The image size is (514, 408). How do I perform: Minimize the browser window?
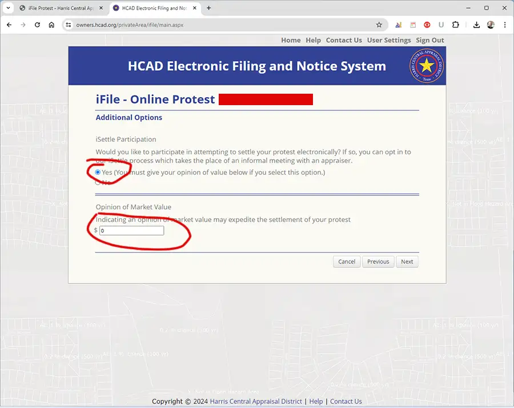point(468,8)
